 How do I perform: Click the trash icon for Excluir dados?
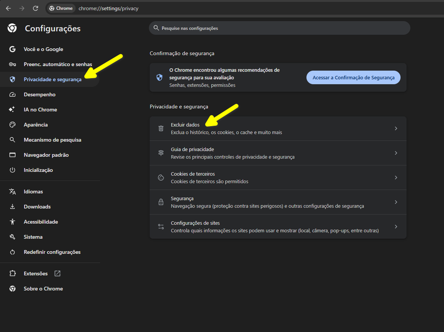161,128
